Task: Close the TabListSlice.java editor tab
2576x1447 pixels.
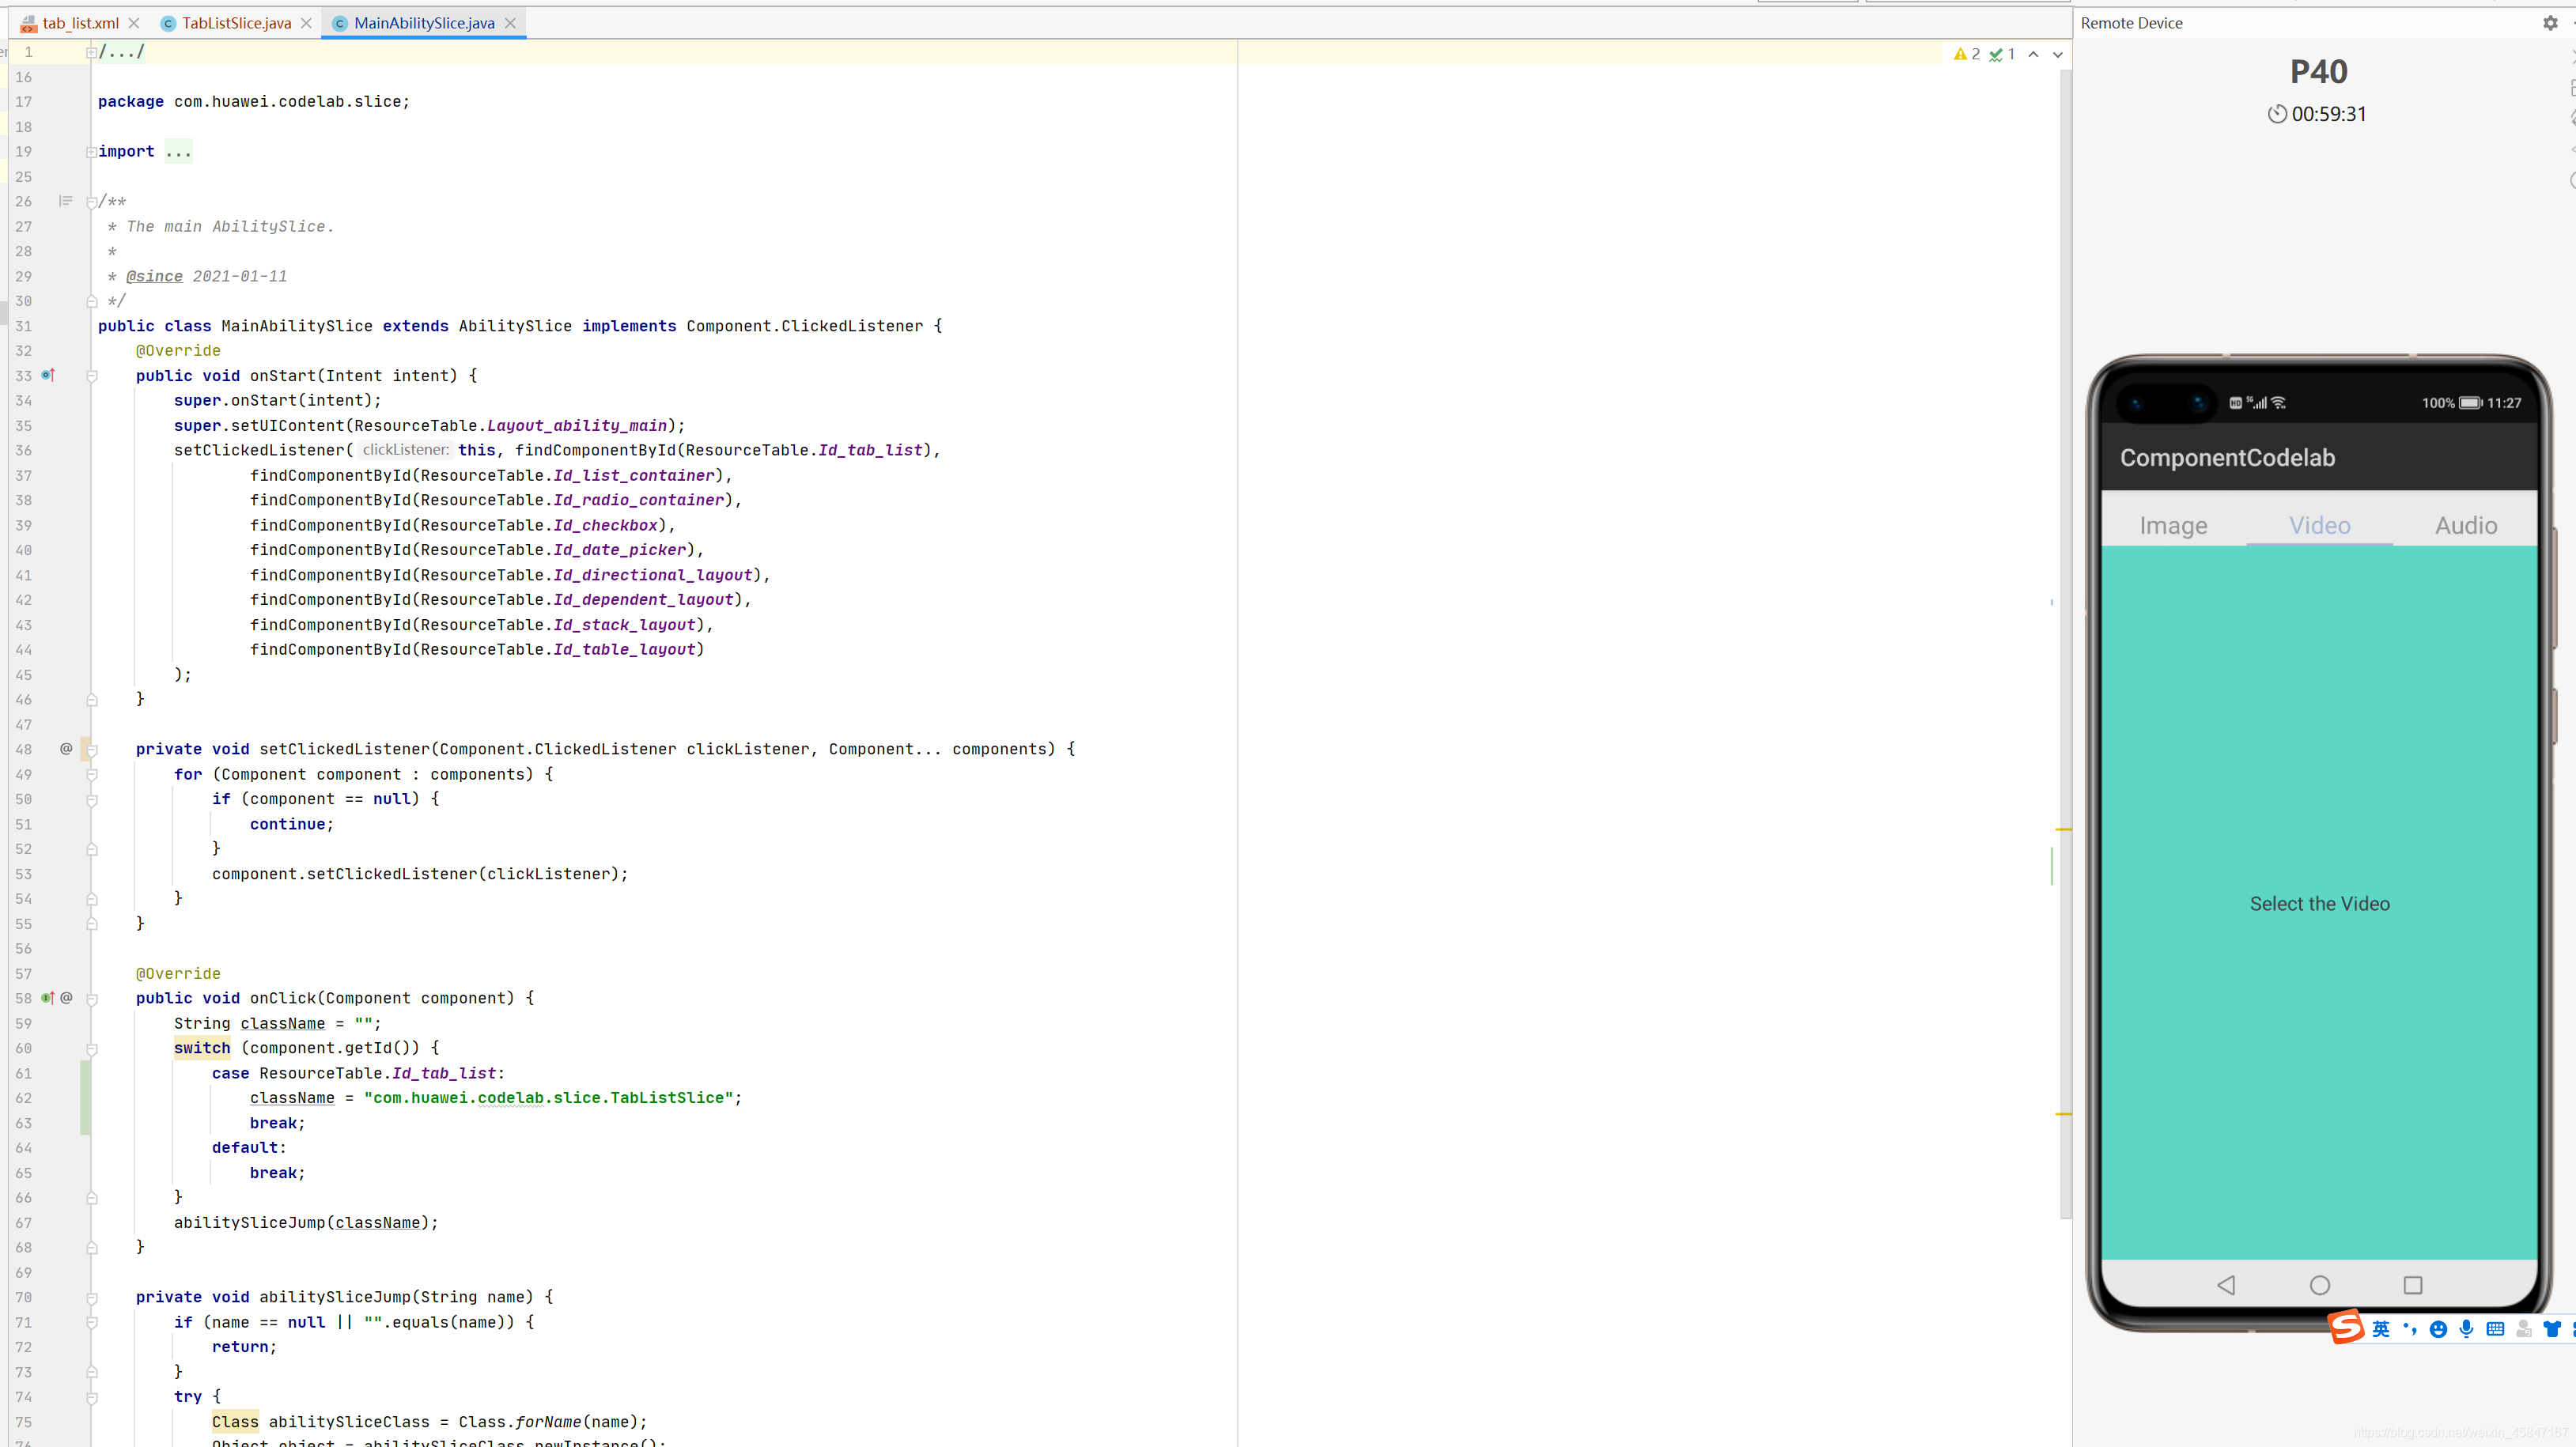Action: coord(306,23)
